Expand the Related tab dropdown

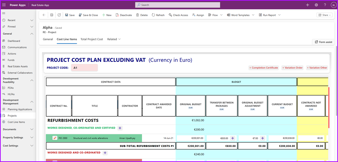tap(114, 39)
